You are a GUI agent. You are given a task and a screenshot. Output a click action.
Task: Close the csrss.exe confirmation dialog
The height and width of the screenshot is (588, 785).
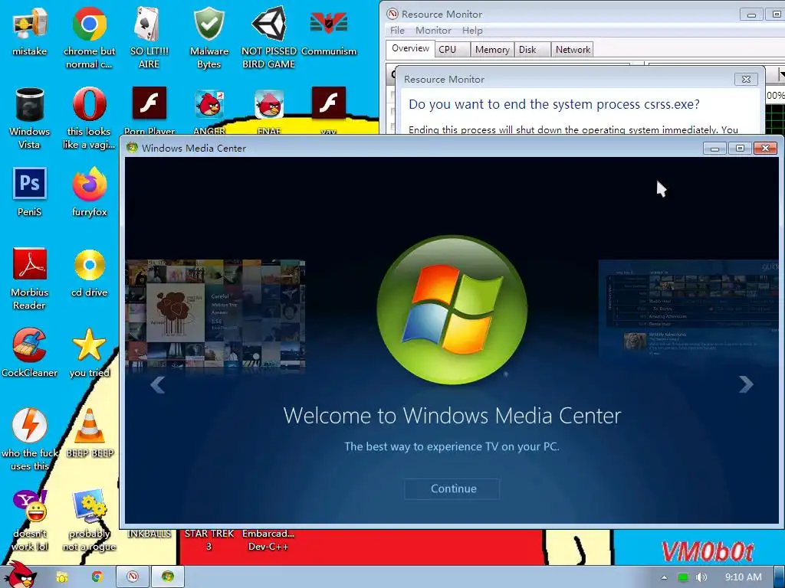click(746, 79)
